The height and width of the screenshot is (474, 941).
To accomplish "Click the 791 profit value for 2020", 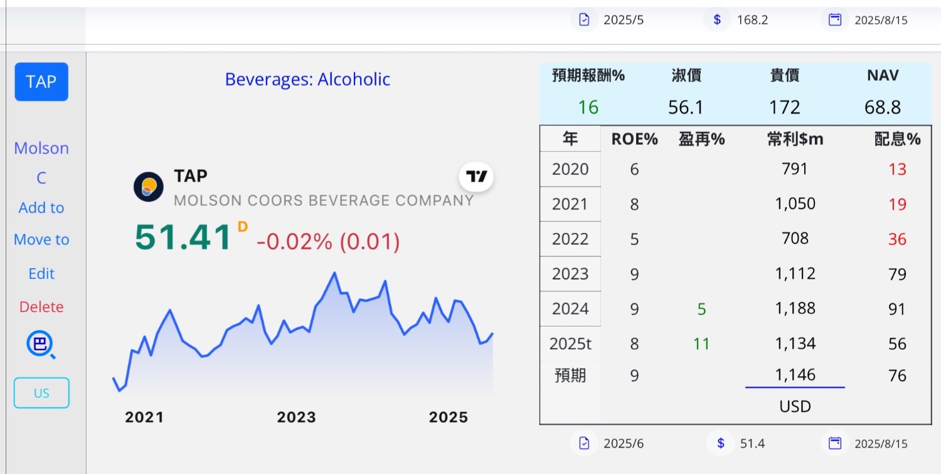I will pyautogui.click(x=795, y=169).
